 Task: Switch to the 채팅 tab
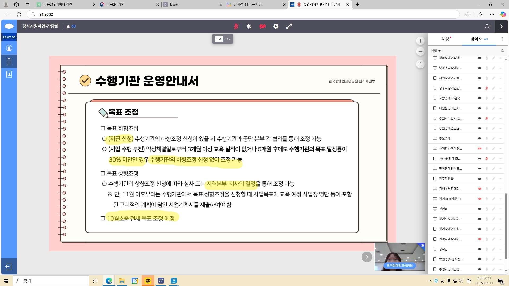tap(445, 39)
